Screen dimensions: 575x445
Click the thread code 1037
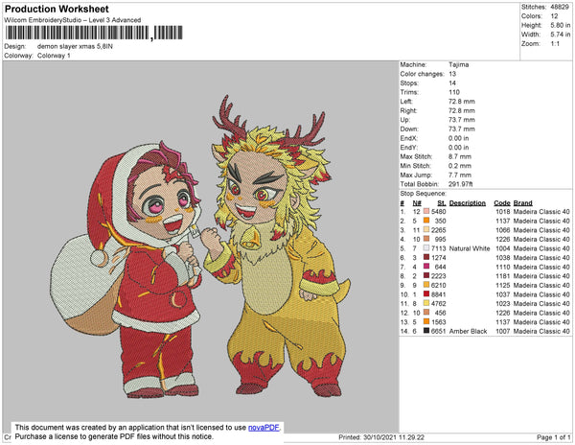[503, 294]
